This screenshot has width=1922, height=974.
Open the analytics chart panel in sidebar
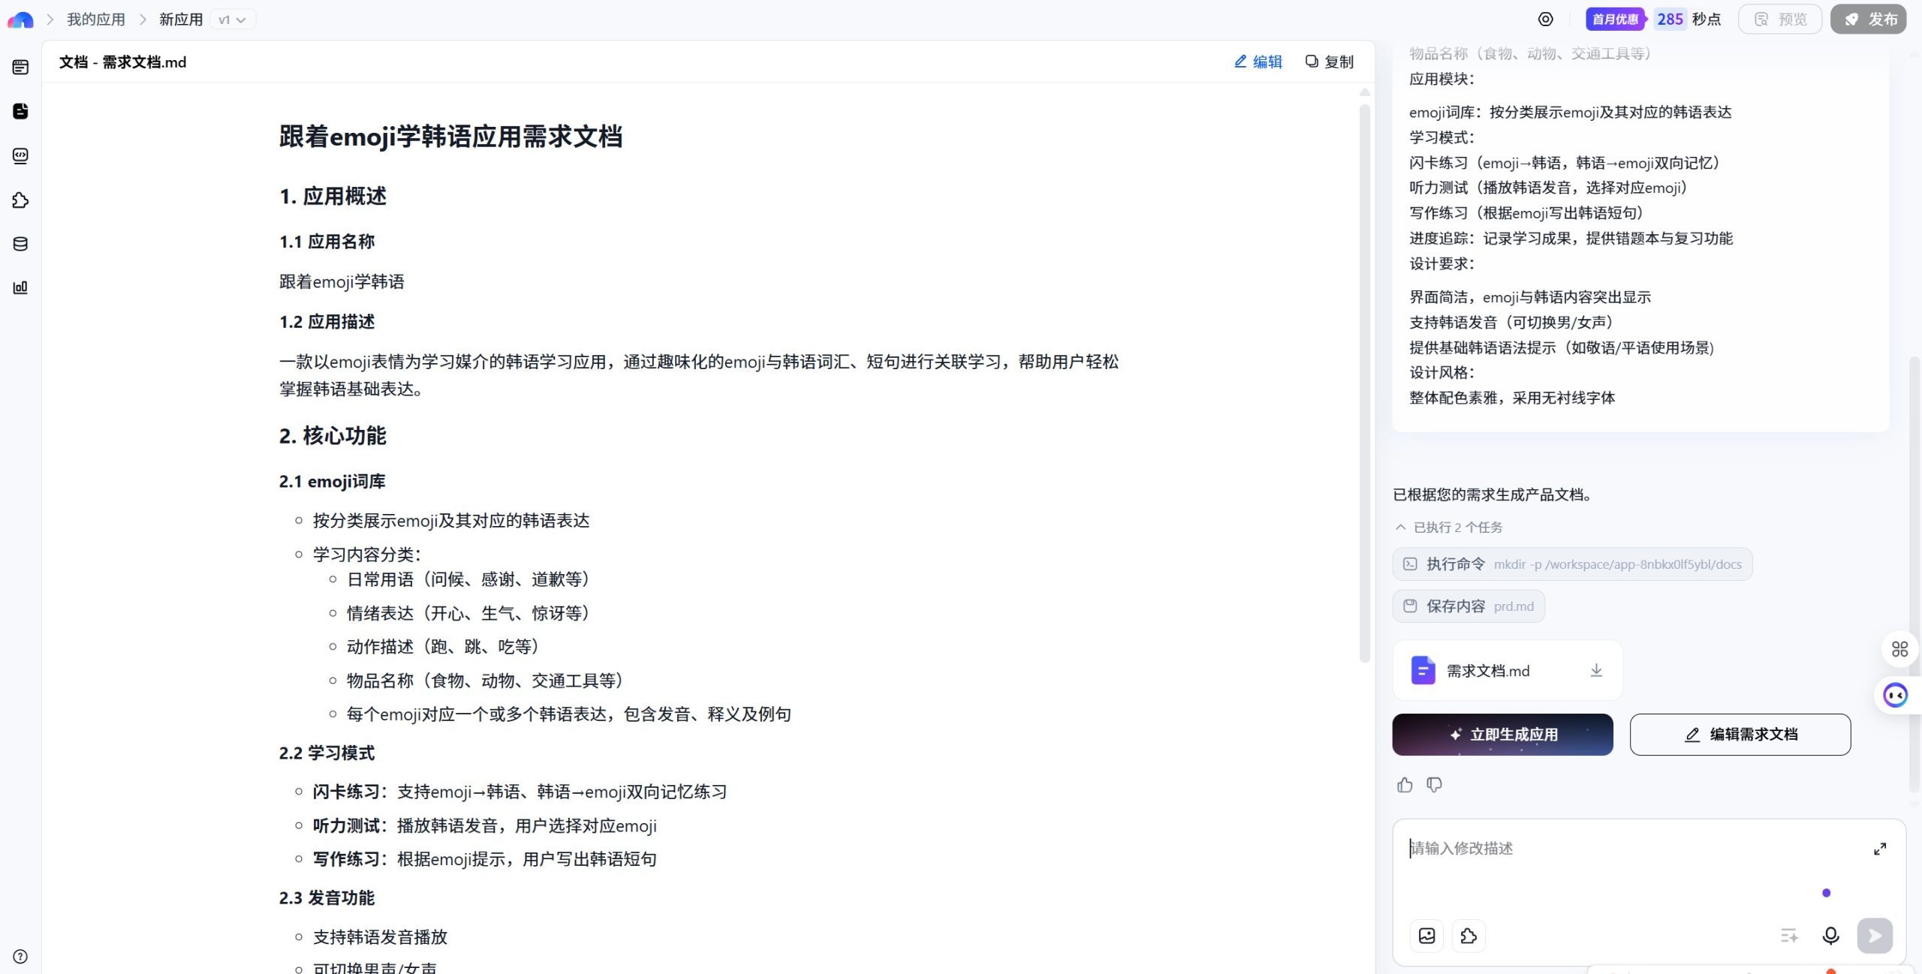pos(19,287)
